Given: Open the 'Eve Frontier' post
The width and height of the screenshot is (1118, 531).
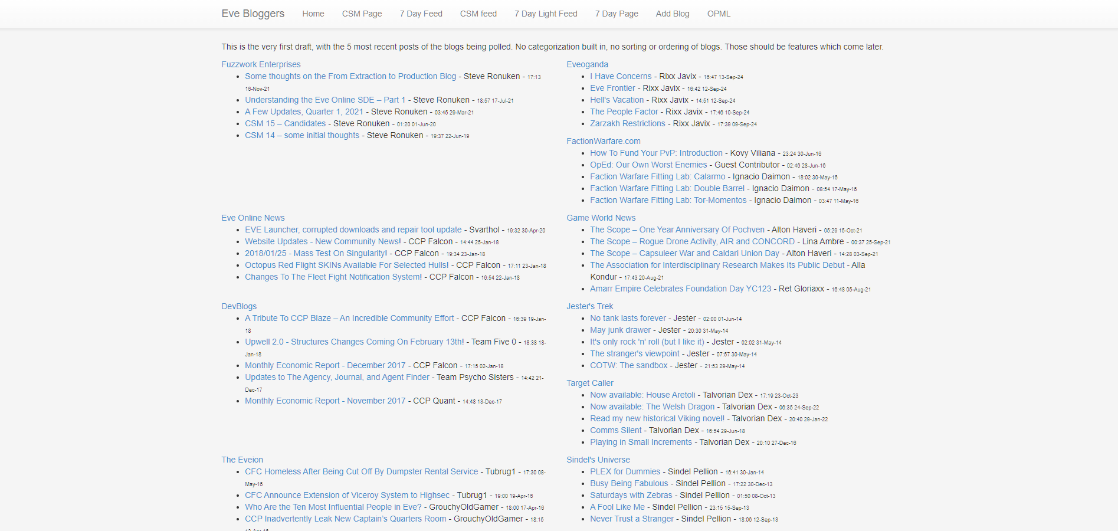Looking at the screenshot, I should click(612, 88).
